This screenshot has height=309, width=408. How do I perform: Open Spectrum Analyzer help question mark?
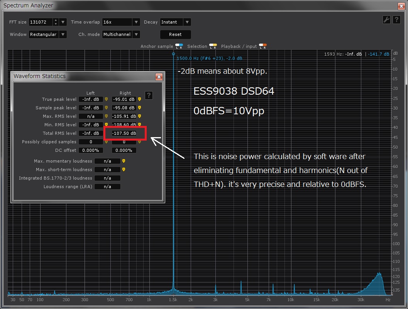[396, 20]
